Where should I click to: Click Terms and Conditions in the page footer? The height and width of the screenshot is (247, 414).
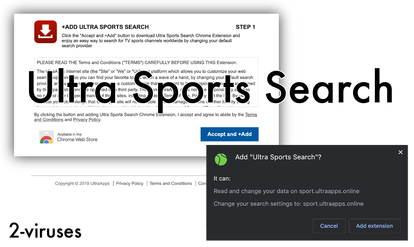[x=170, y=183]
